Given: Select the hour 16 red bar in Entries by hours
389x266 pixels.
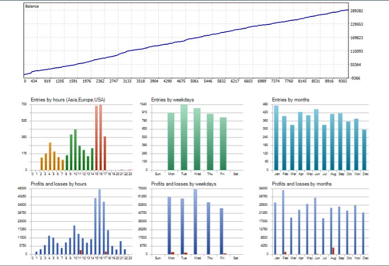Looking at the screenshot, I should [101, 137].
